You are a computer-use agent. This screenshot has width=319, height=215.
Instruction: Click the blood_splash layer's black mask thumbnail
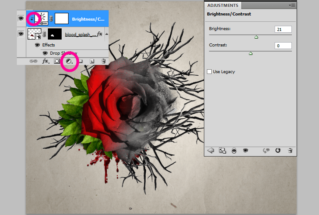[x=55, y=34]
